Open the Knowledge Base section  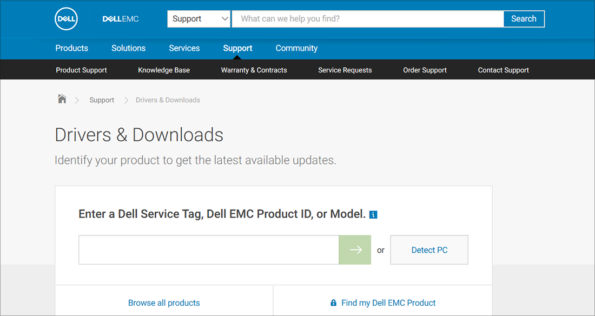(164, 70)
